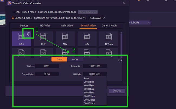Viewport: 176px width, 109px height.
Task: Open MP4 format settings gear icon
Action: 29,34
